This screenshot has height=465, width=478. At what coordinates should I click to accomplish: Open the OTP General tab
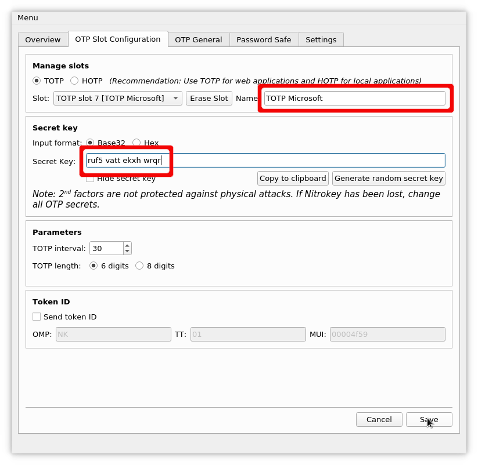[x=198, y=39]
